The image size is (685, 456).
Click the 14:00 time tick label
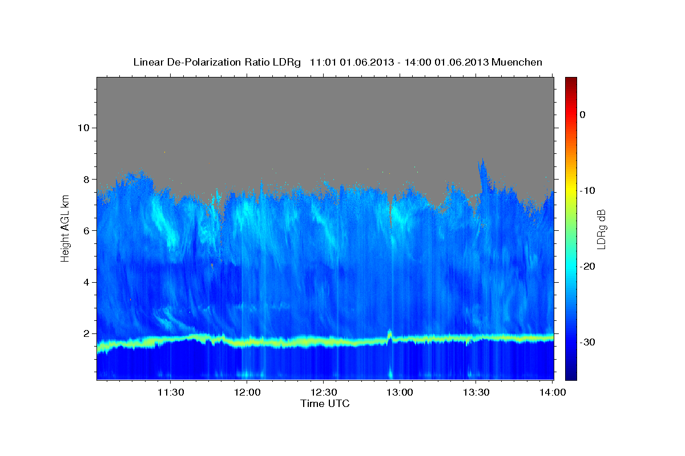(551, 392)
